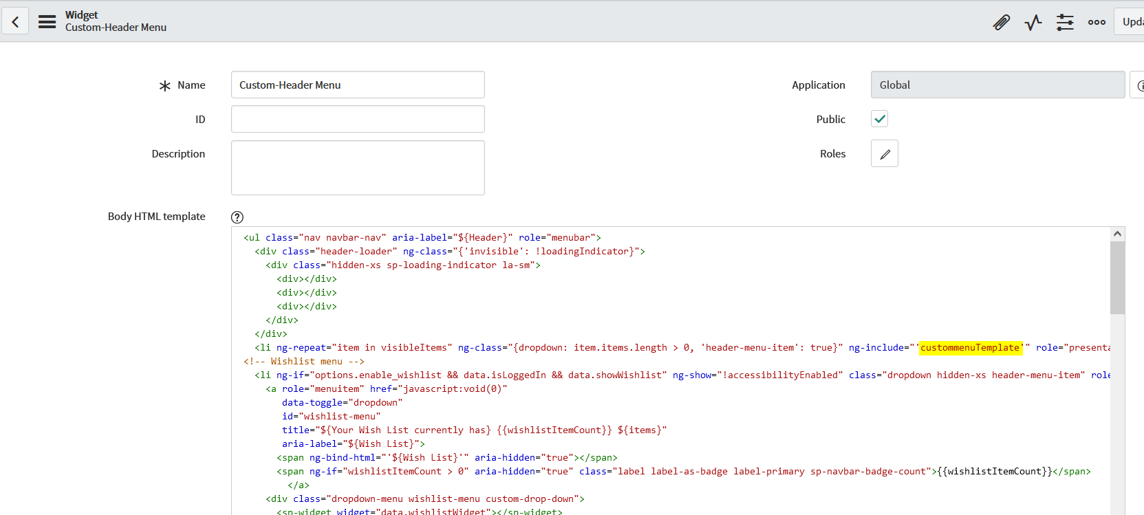The image size is (1144, 515).
Task: Click the 'dropdown-menu wishlist-menu' div line
Action: coord(425,498)
